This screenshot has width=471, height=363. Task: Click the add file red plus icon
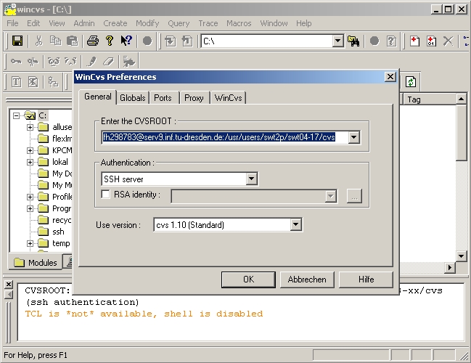414,41
